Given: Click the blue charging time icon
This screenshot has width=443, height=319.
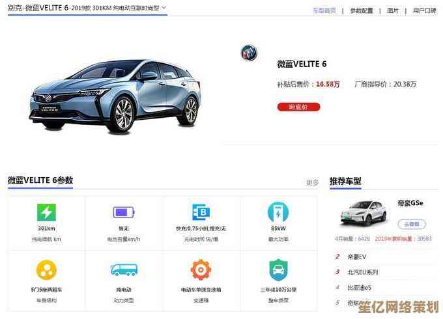Looking at the screenshot, I should coord(201,212).
